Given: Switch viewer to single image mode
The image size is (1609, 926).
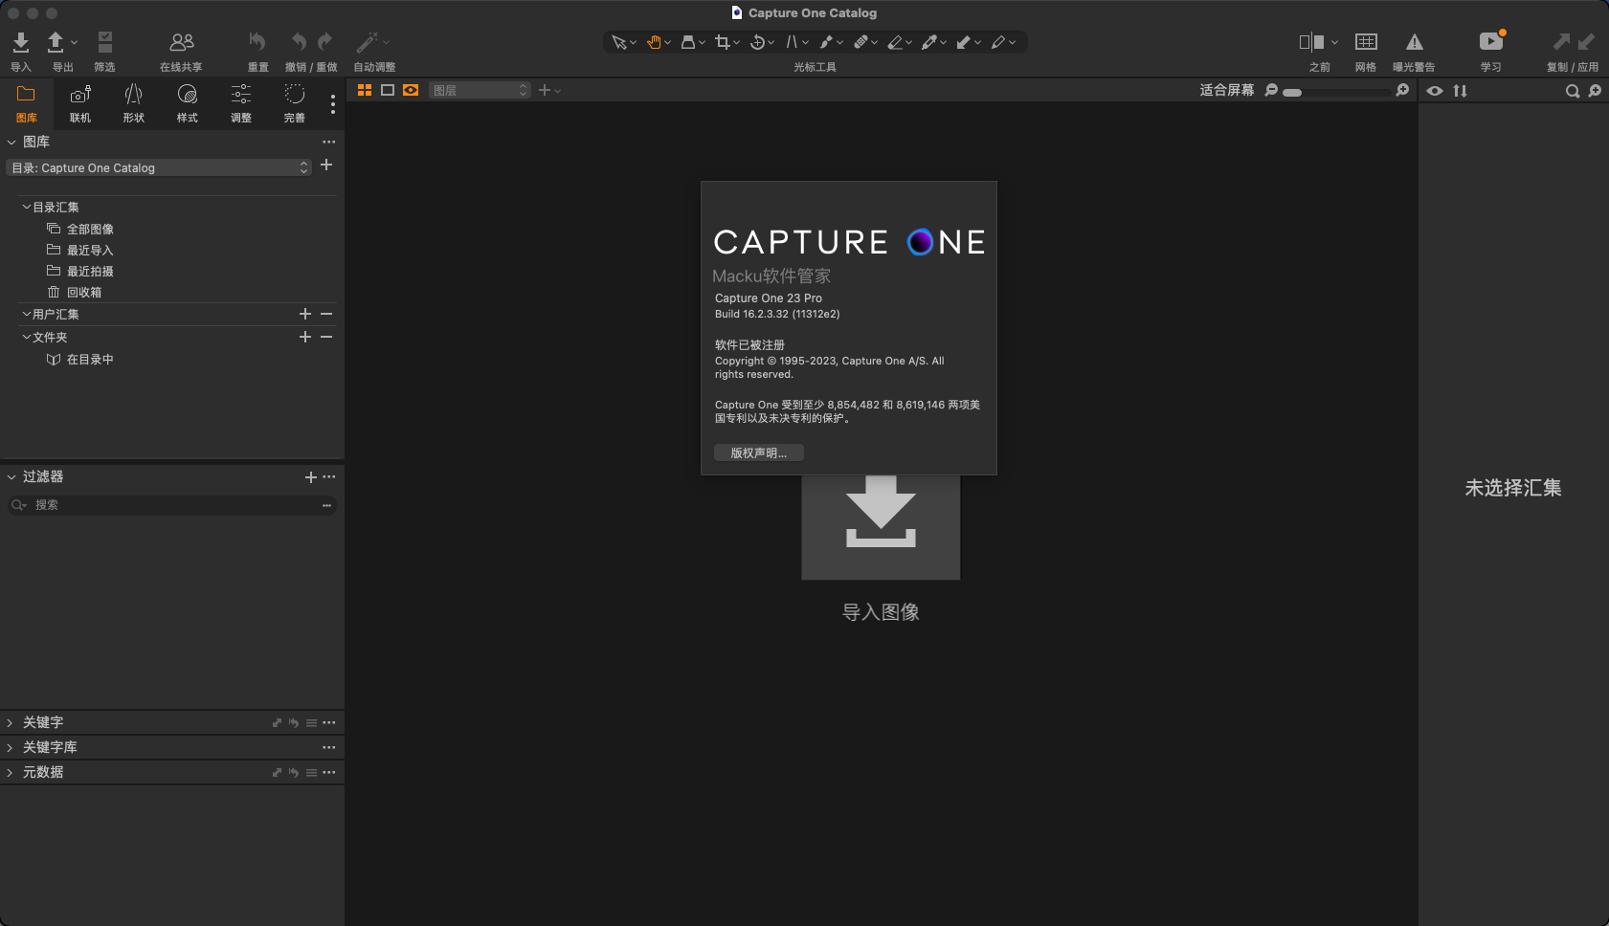Looking at the screenshot, I should point(388,90).
